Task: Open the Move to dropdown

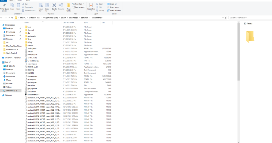Action: 41,7
